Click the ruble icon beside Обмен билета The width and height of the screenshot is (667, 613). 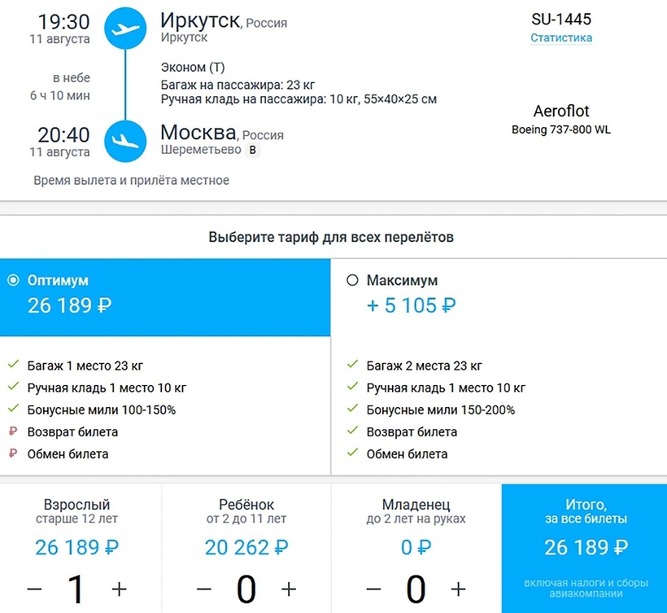coord(13,454)
